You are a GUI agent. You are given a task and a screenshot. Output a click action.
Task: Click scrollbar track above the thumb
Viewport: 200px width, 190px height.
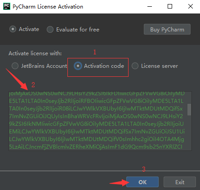189,97
